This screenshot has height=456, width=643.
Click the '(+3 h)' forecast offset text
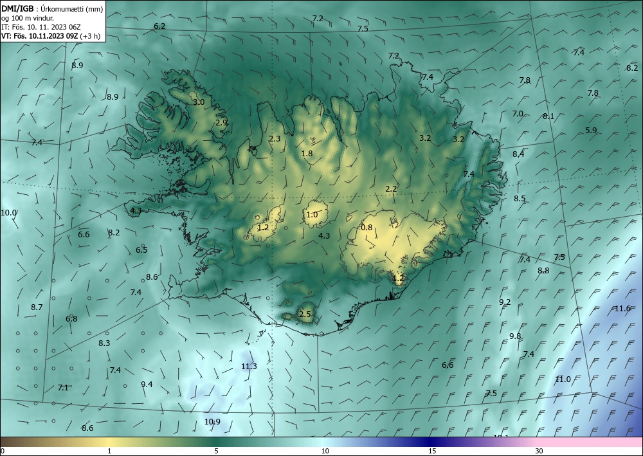point(90,36)
